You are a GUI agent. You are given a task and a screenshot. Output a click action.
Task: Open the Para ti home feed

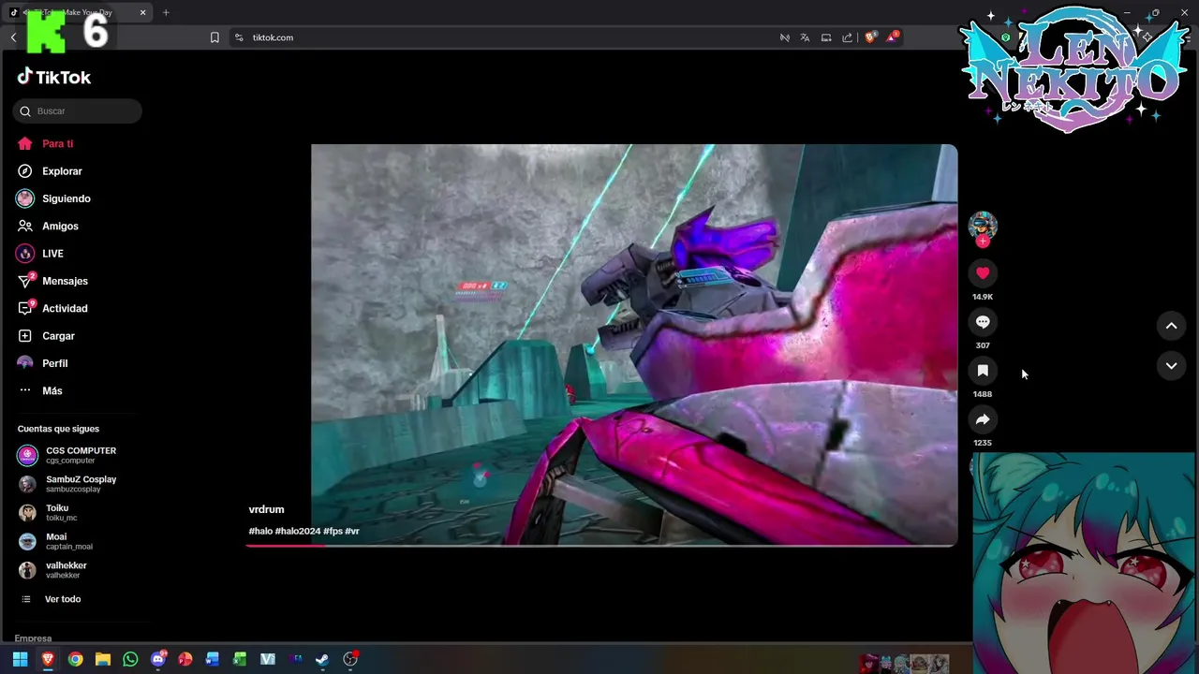pos(45,143)
